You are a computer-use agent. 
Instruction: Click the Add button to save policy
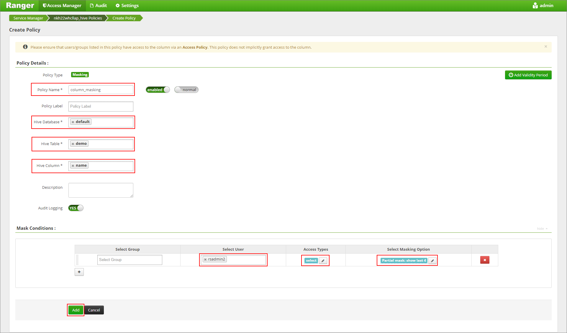click(x=75, y=310)
